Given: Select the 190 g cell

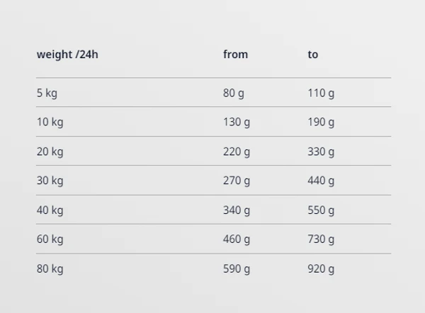Looking at the screenshot, I should coord(321,122).
